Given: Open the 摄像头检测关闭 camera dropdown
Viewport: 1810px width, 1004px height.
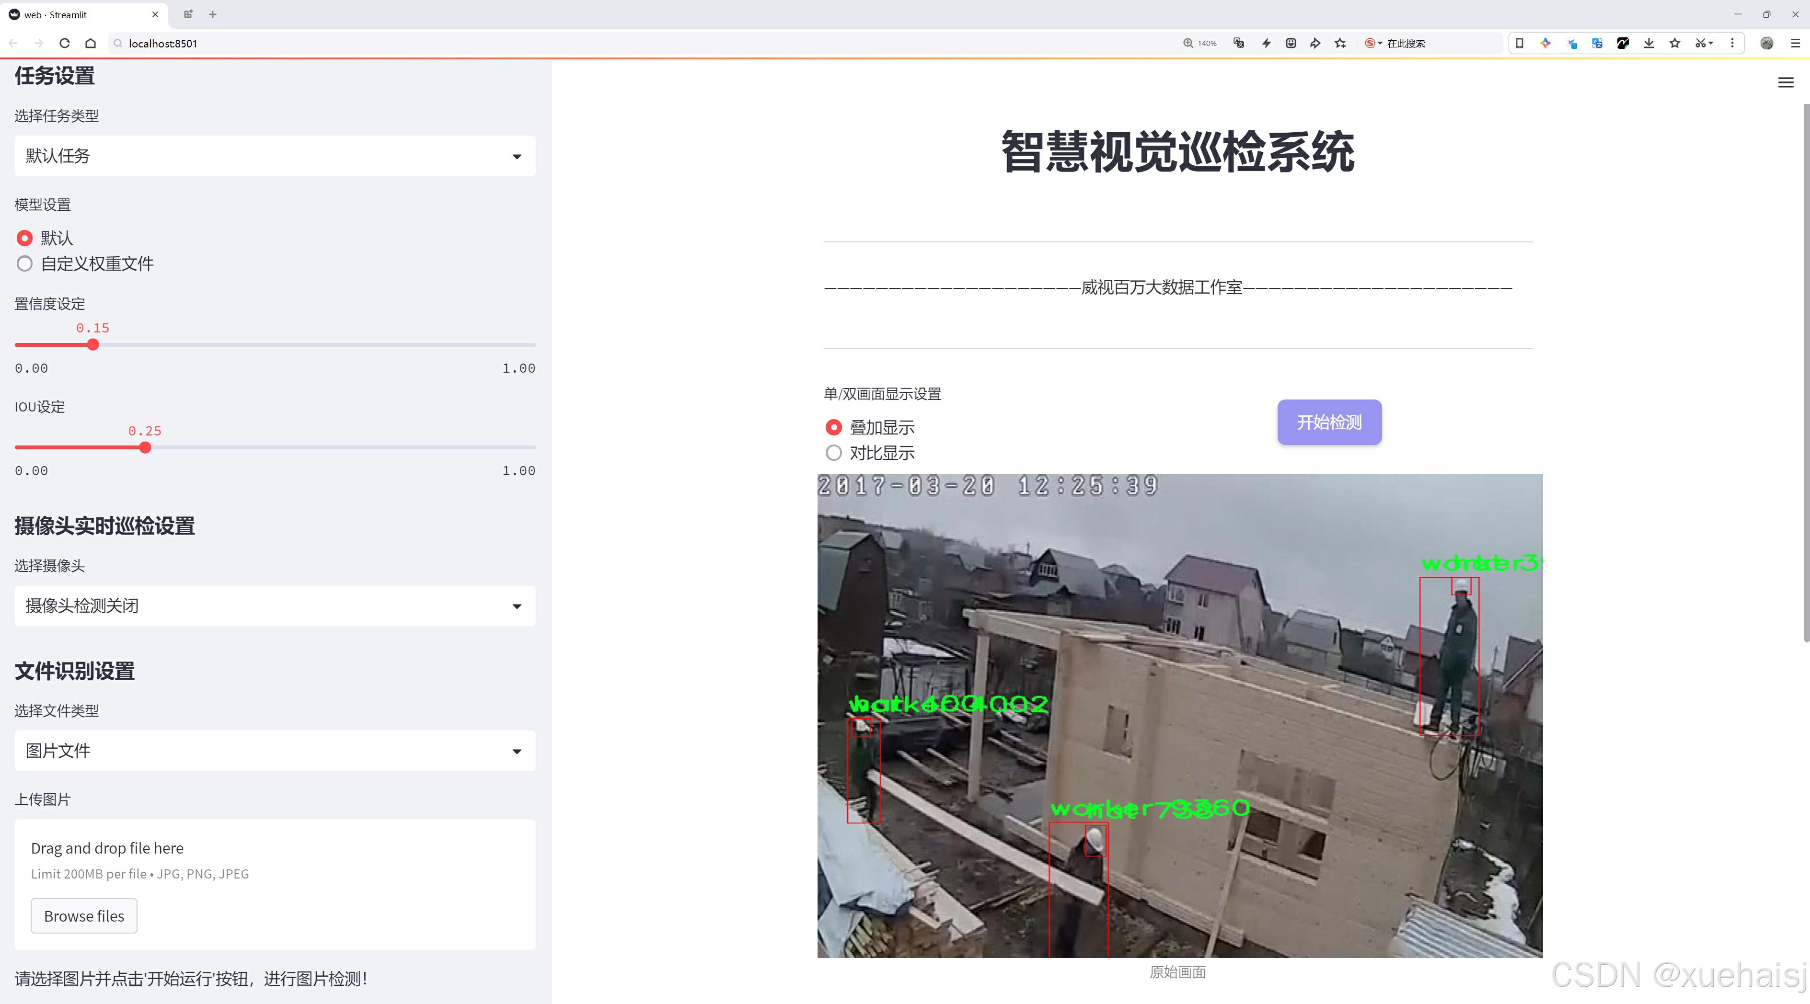Looking at the screenshot, I should point(275,606).
